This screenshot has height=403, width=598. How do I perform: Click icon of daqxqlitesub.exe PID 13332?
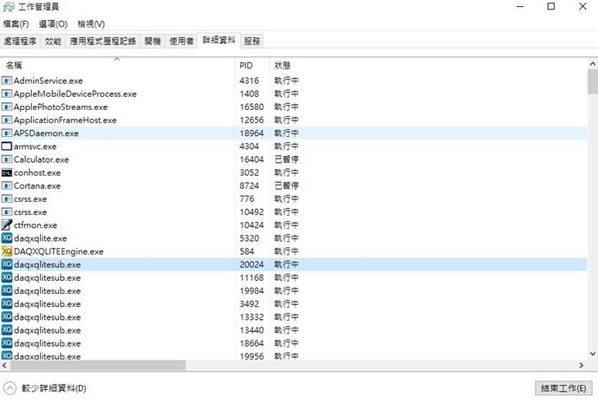[x=7, y=317]
